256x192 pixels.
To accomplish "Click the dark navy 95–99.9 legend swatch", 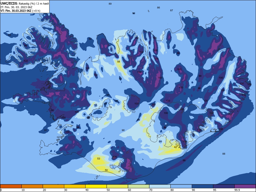I will (224, 186).
